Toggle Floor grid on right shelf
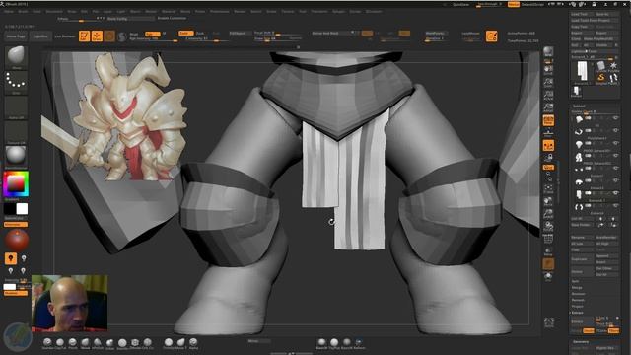 pyautogui.click(x=548, y=132)
